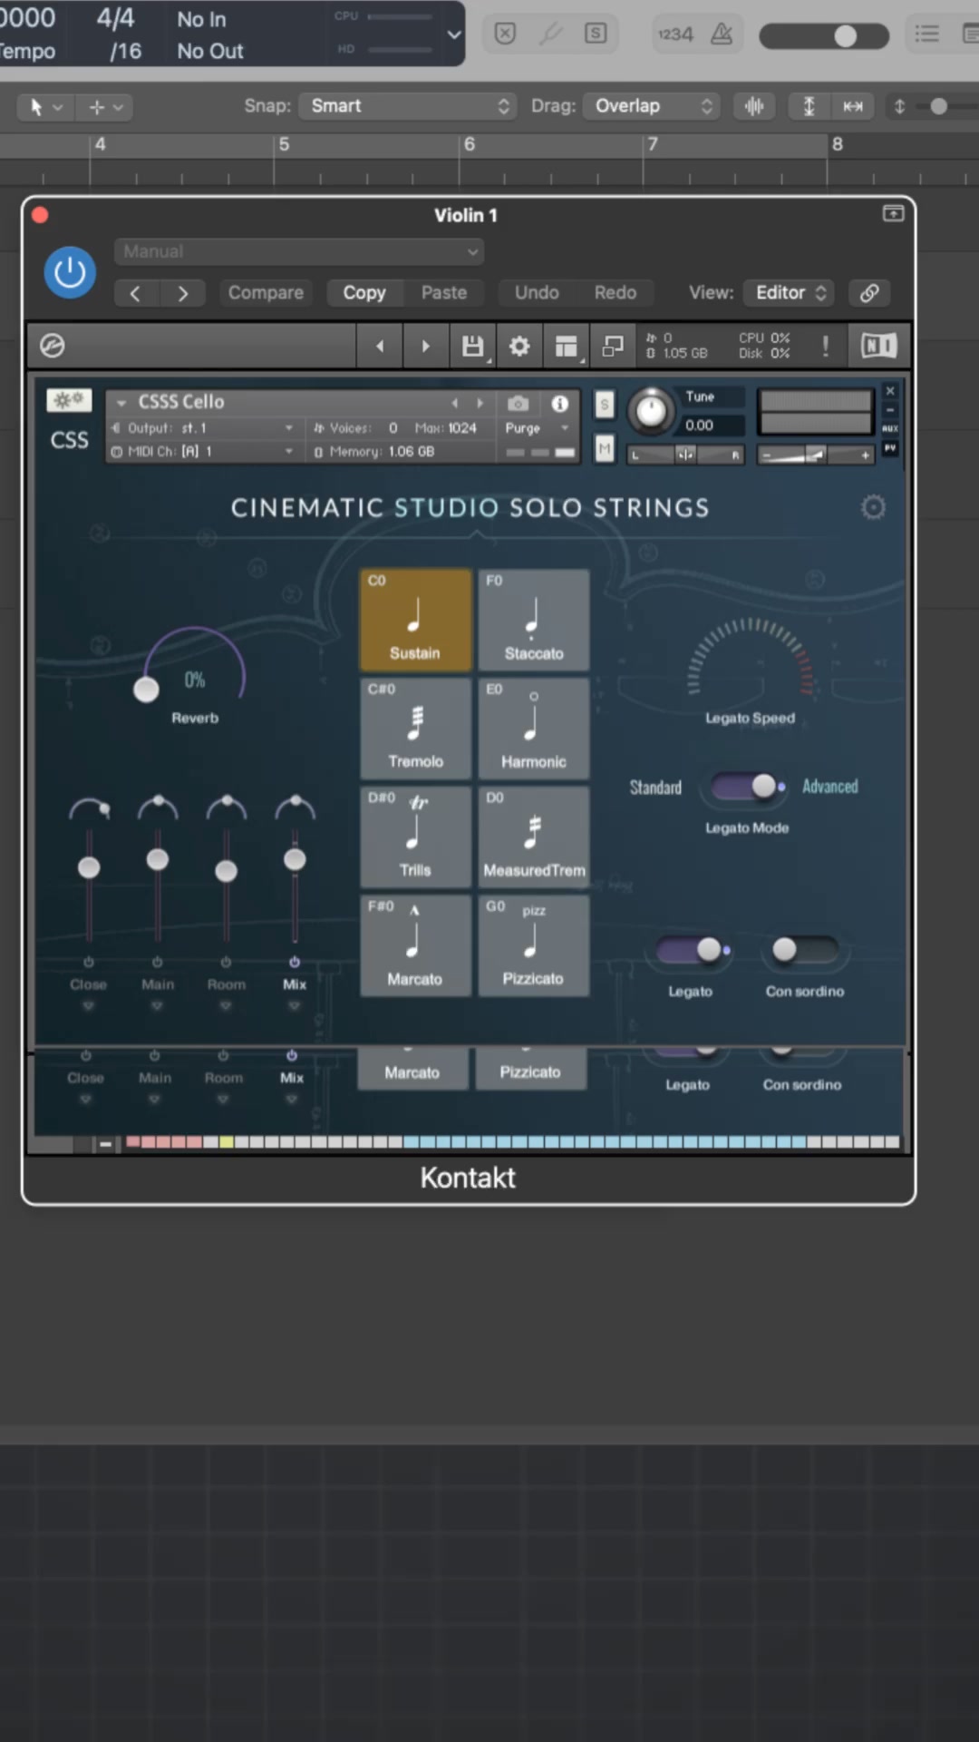Click the plugin link chain icon
The image size is (979, 1742).
(869, 293)
